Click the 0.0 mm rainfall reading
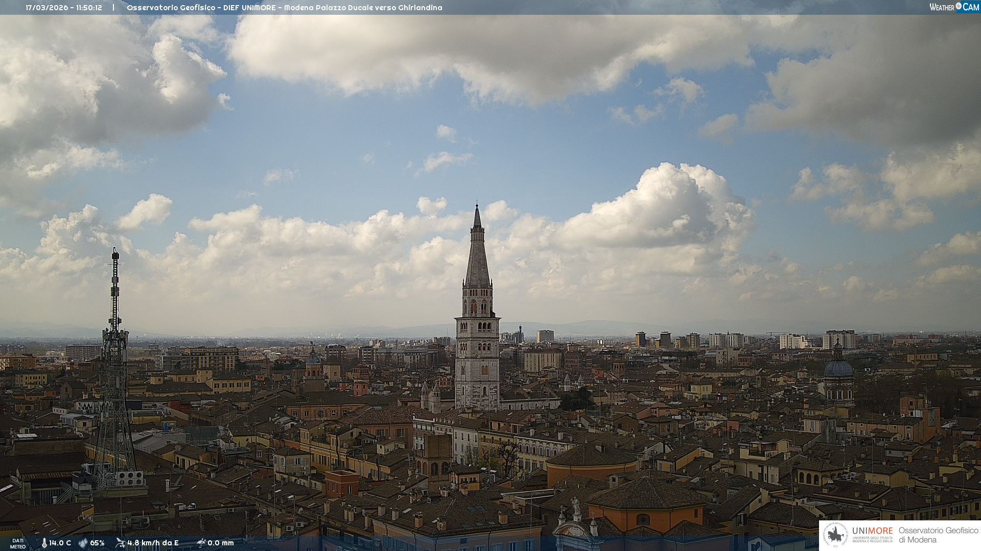Viewport: 981px width, 551px height. pyautogui.click(x=221, y=543)
